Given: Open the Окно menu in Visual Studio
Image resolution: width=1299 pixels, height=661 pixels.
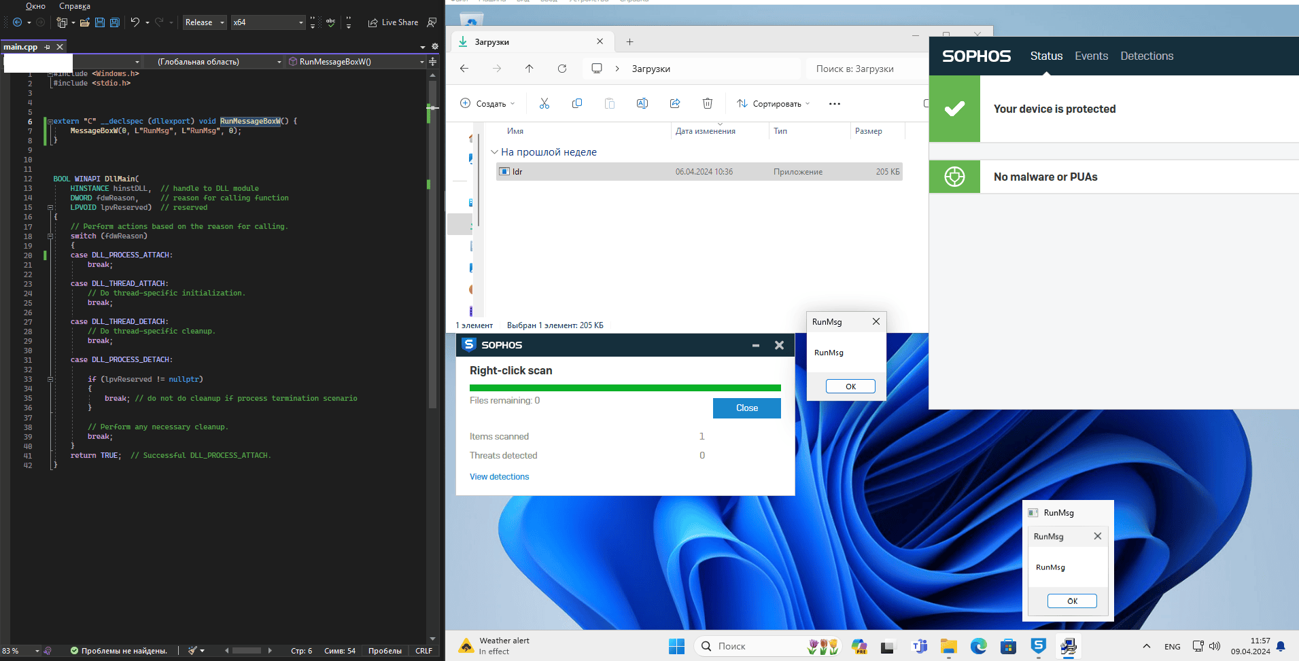Looking at the screenshot, I should pyautogui.click(x=35, y=6).
